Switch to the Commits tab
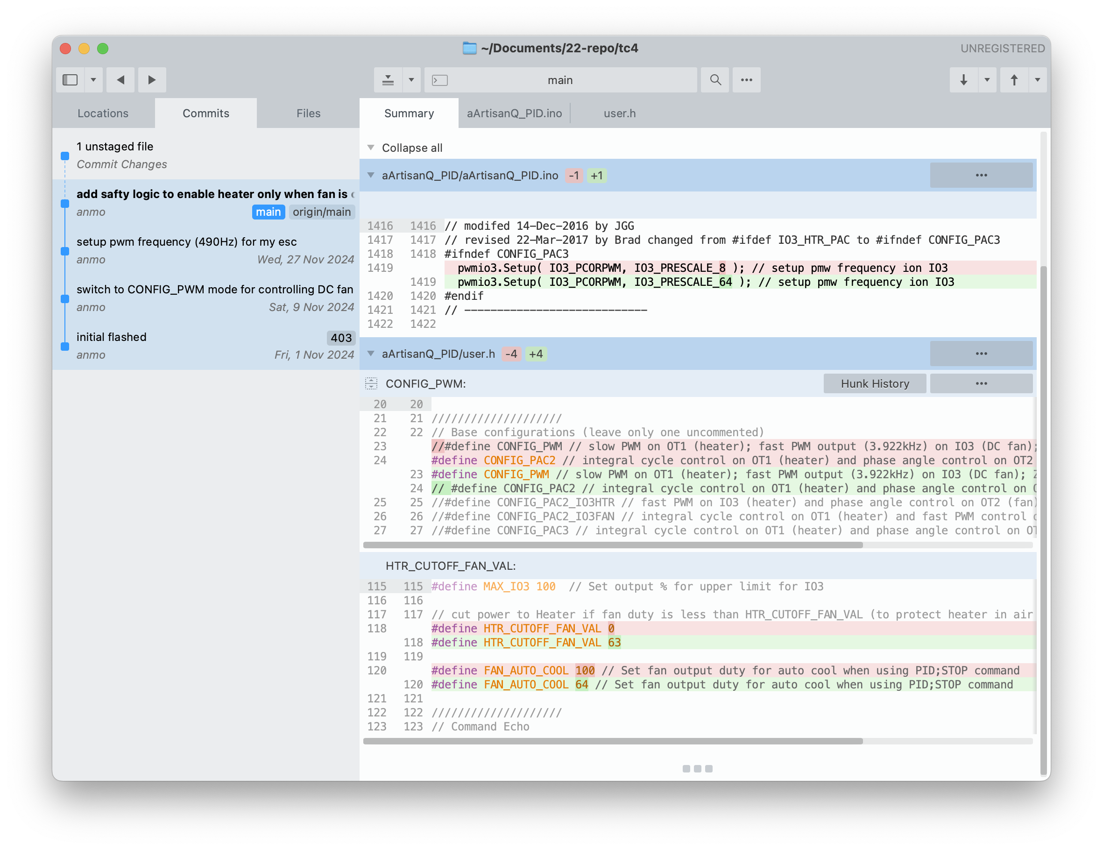This screenshot has height=850, width=1103. pos(205,113)
